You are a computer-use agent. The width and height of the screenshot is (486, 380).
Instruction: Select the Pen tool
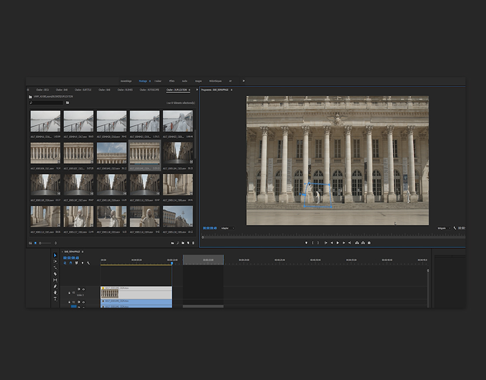(55, 286)
